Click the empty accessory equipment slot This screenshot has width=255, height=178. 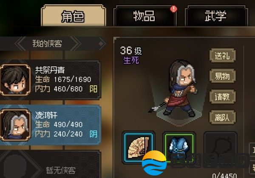221,147
